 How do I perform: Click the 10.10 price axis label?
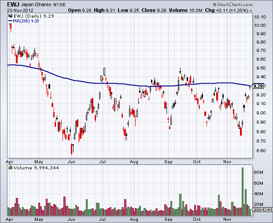coord(260,17)
